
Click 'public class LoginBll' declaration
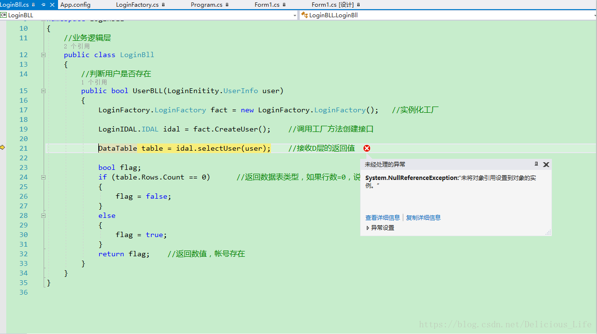(109, 55)
